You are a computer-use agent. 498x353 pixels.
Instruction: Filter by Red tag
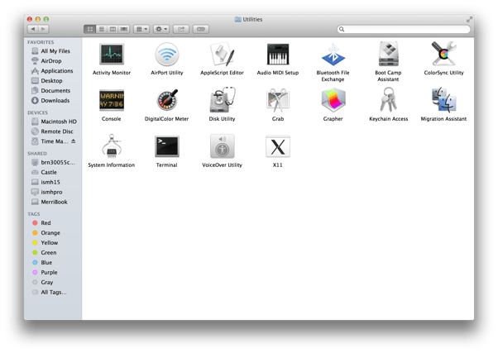(53, 223)
